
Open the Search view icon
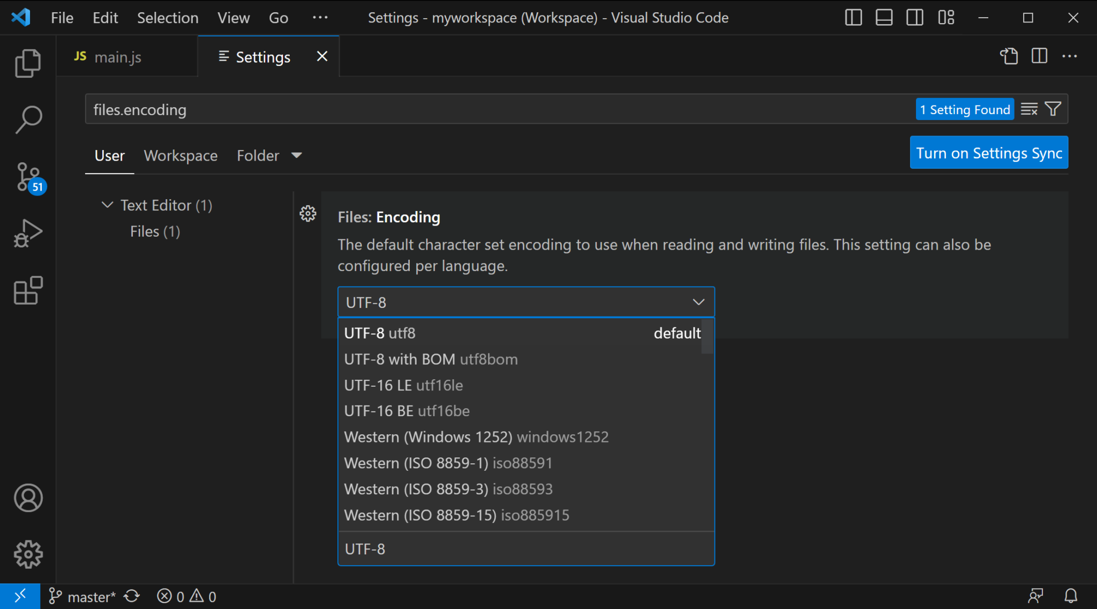coord(28,119)
